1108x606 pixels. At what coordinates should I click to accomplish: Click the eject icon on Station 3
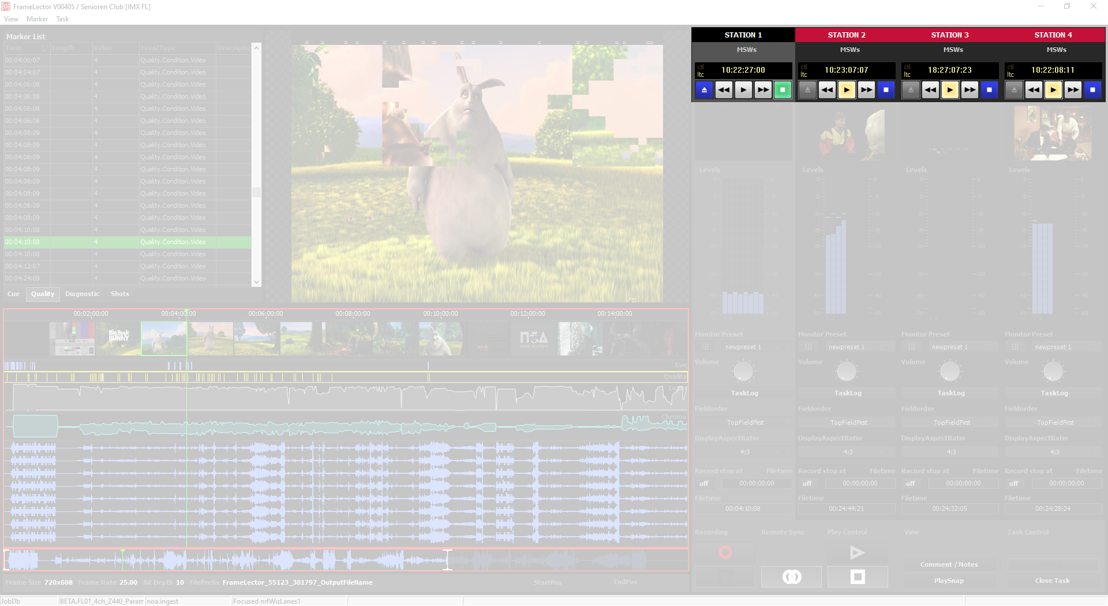911,90
